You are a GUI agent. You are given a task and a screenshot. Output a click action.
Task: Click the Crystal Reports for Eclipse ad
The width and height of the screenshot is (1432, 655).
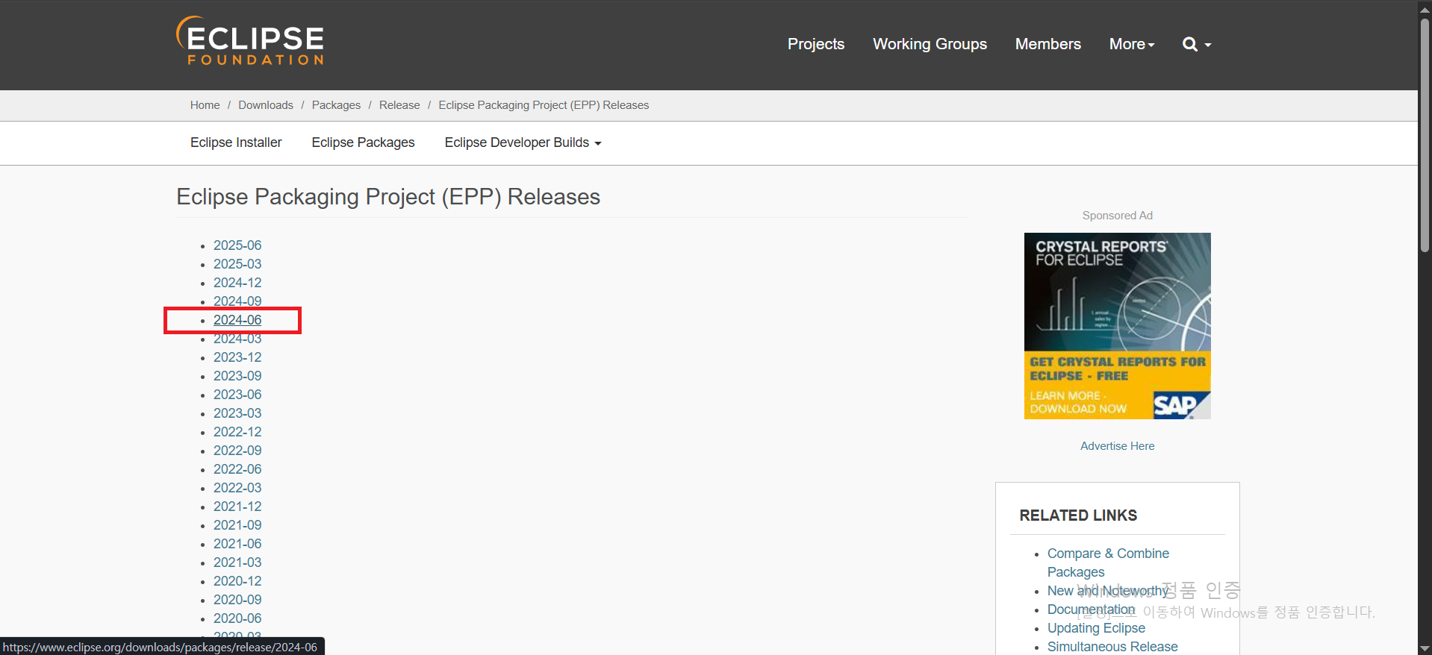1117,326
